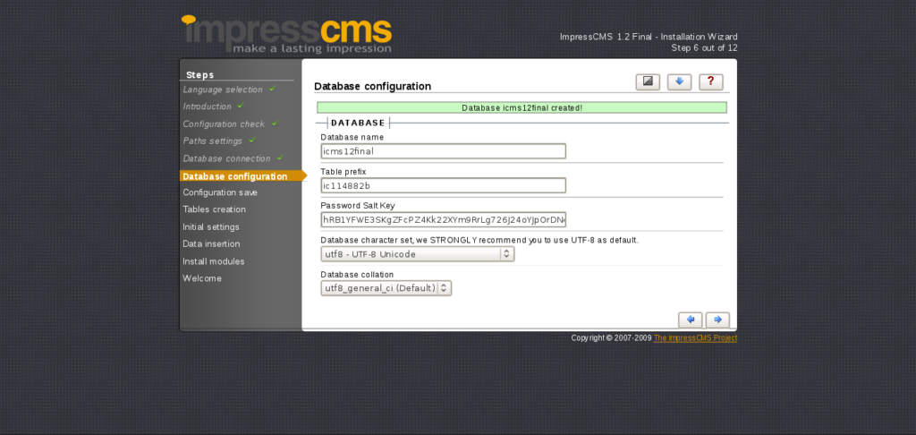Click the 'Database name' label
The height and width of the screenshot is (435, 916).
(352, 137)
